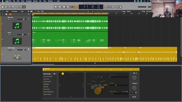Open the Drag No Overlap dropdown
Screen dimensions: 182x102
point(149,11)
